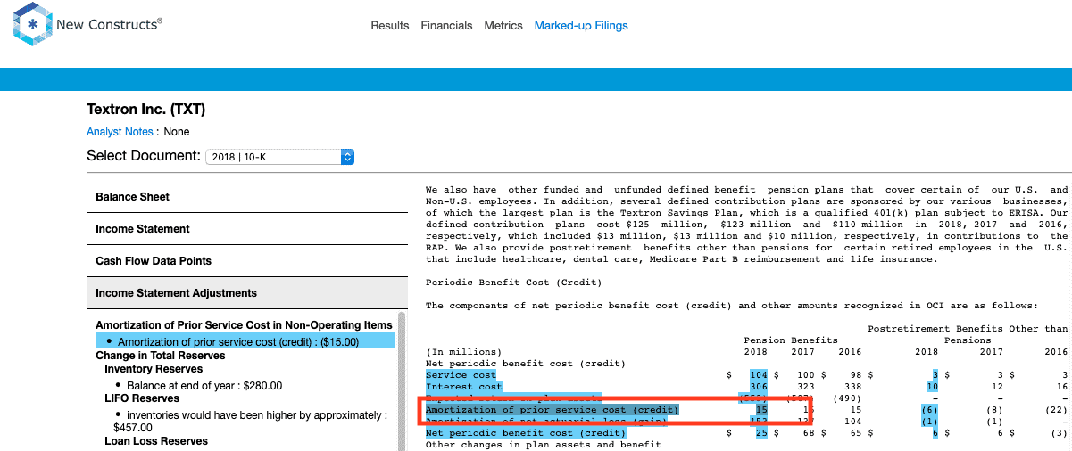This screenshot has width=1072, height=451.
Task: Expand the Income Statement section
Action: pos(246,229)
